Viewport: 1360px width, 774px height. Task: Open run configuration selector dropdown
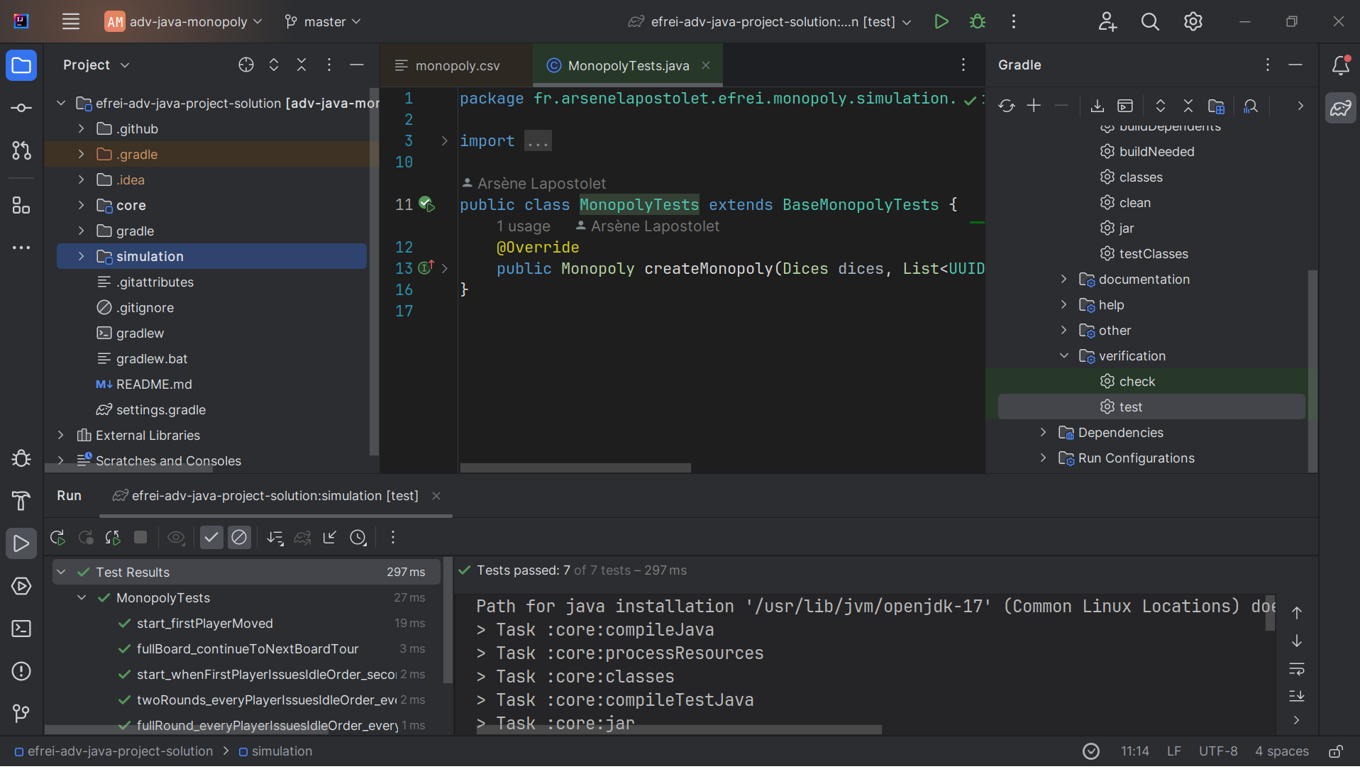pos(769,22)
